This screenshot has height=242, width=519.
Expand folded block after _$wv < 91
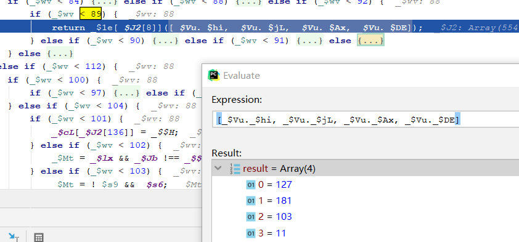(310, 41)
